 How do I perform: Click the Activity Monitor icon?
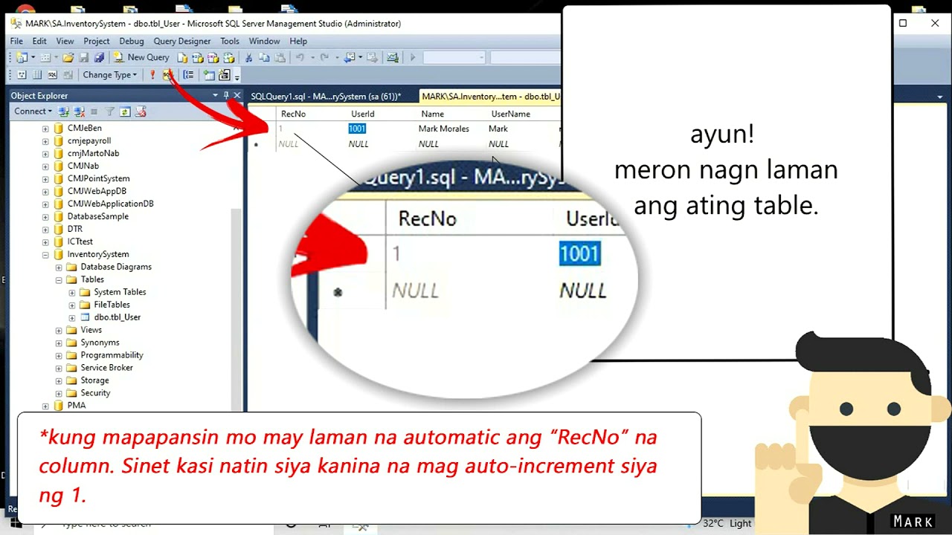coord(393,57)
